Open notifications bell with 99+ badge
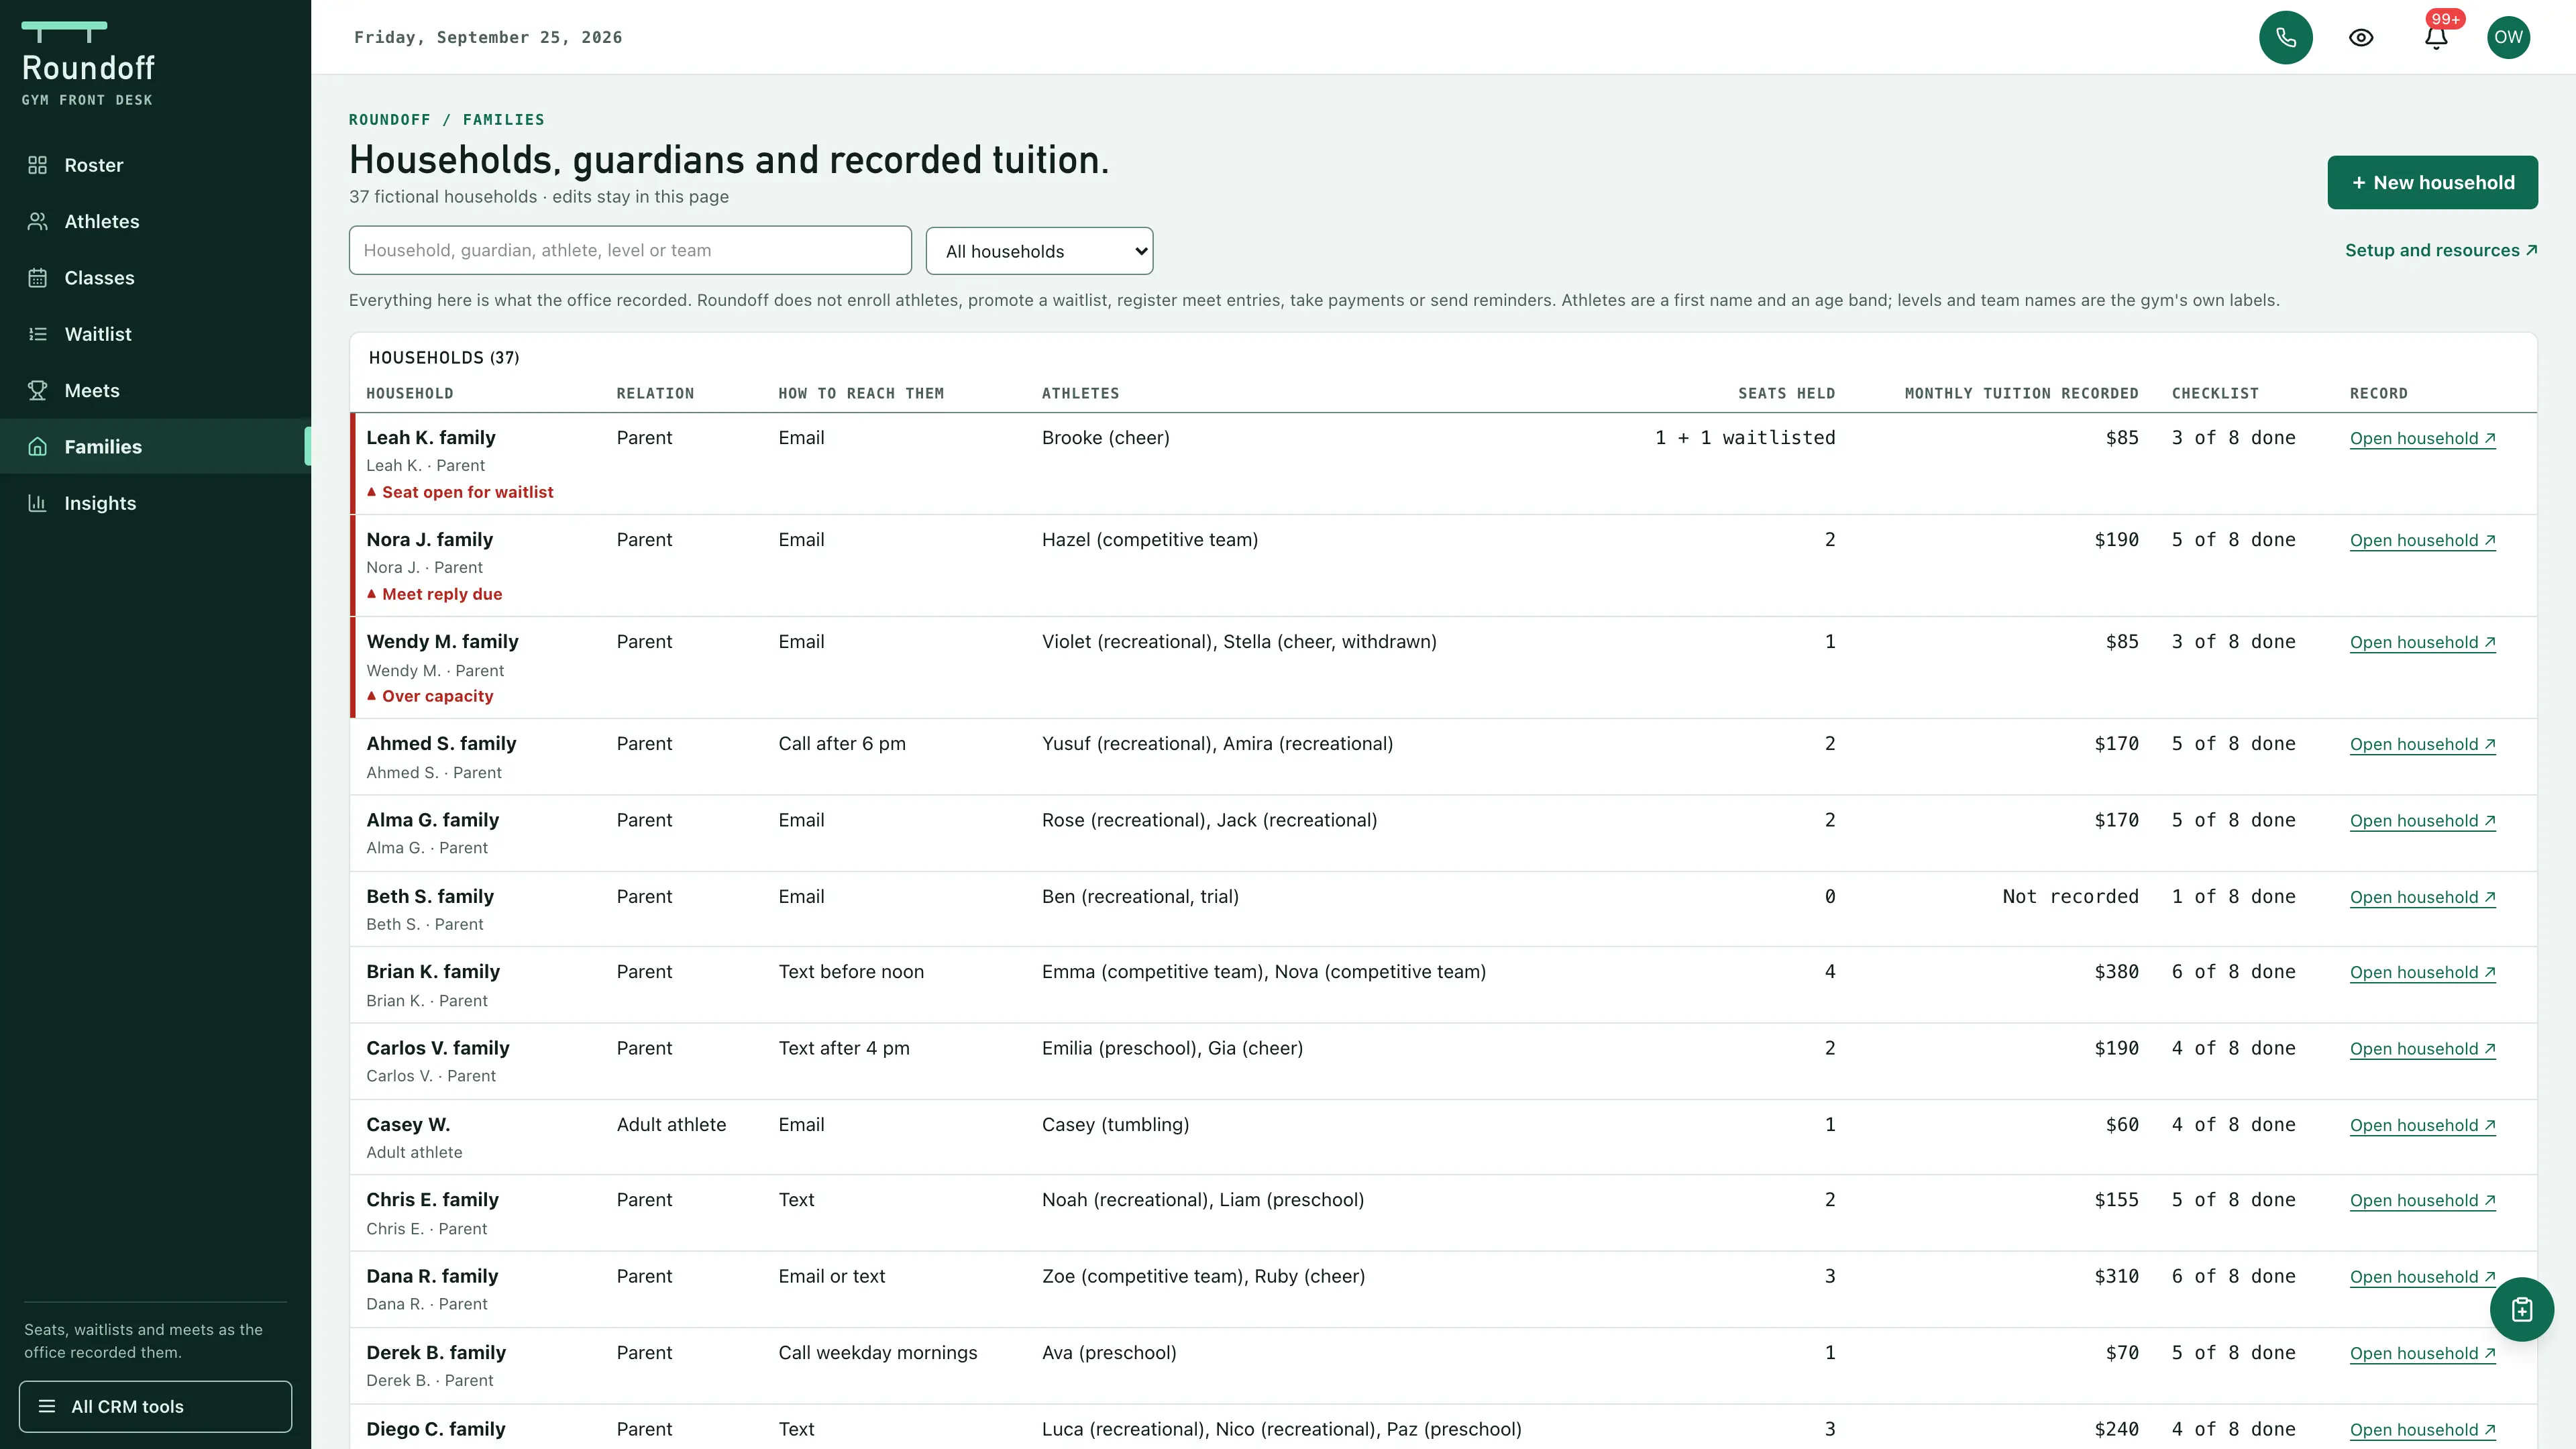Viewport: 2576px width, 1449px height. 2436,38
